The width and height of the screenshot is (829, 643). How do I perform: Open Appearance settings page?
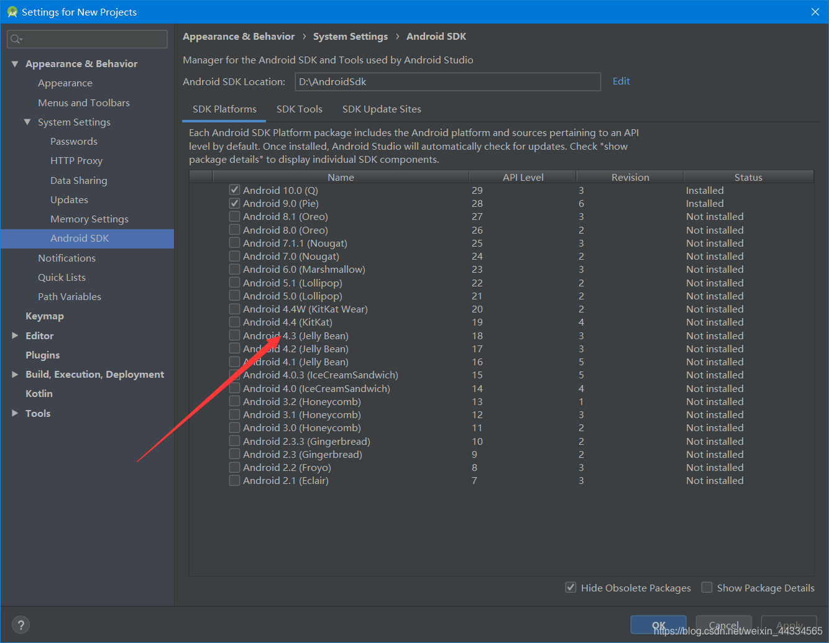click(x=65, y=83)
